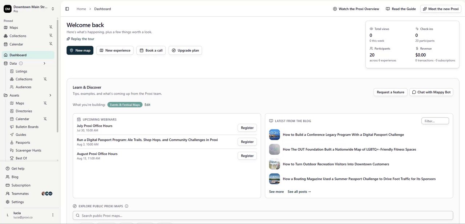465x224 pixels.
Task: Toggle the sidebar panel icon
Action: click(x=67, y=9)
